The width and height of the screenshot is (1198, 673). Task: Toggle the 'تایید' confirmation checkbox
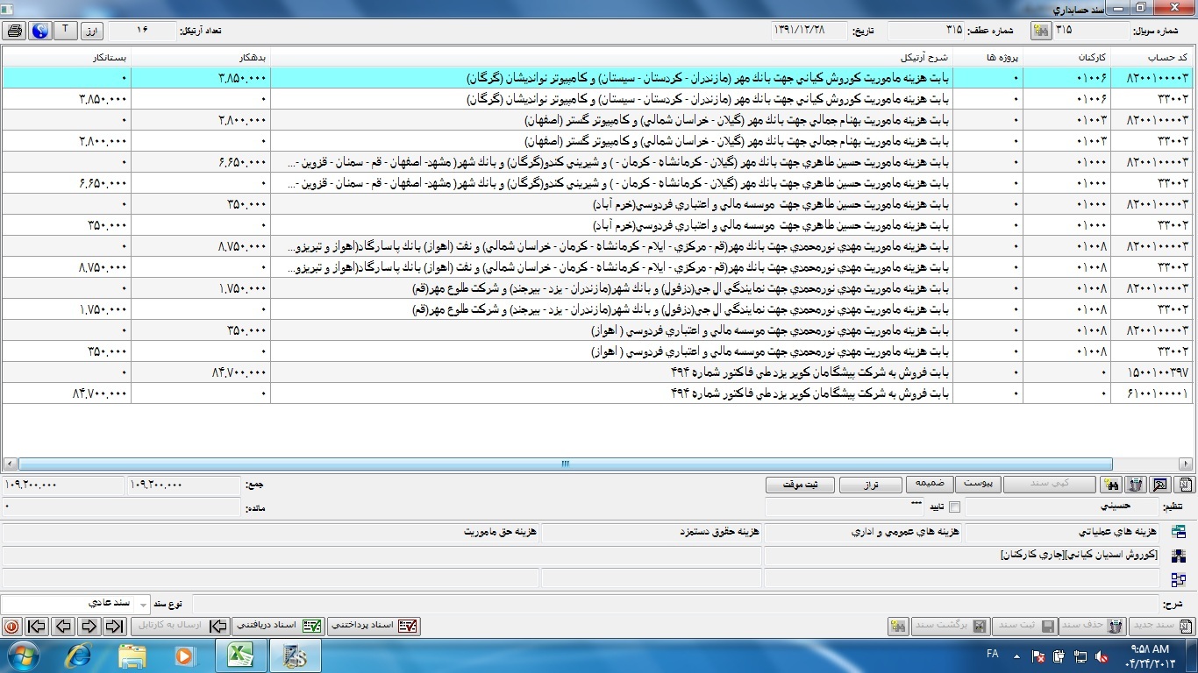(x=955, y=507)
